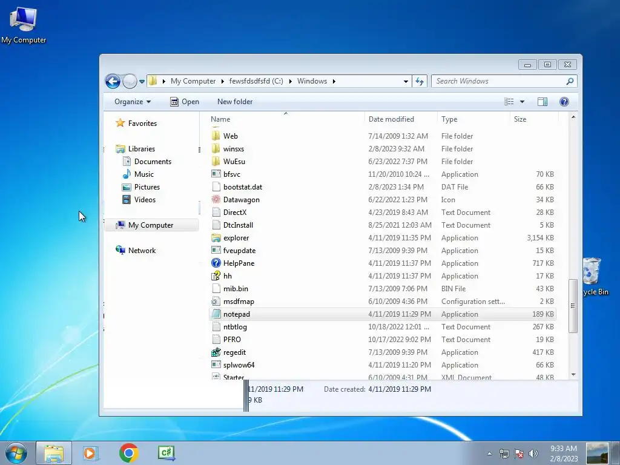Select the WuEsu folder icon
The width and height of the screenshot is (620, 465).
(216, 161)
